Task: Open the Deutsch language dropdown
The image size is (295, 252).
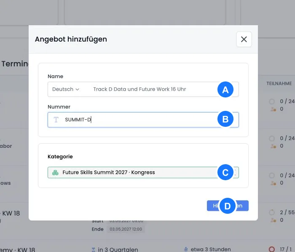Action: pyautogui.click(x=65, y=89)
